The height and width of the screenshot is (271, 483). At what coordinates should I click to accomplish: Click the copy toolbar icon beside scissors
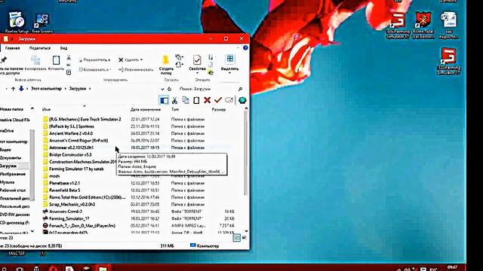coord(186,100)
